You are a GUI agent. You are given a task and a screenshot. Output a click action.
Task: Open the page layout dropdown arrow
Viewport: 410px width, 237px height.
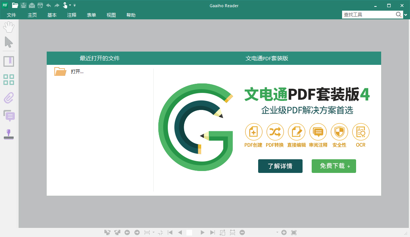click(153, 232)
